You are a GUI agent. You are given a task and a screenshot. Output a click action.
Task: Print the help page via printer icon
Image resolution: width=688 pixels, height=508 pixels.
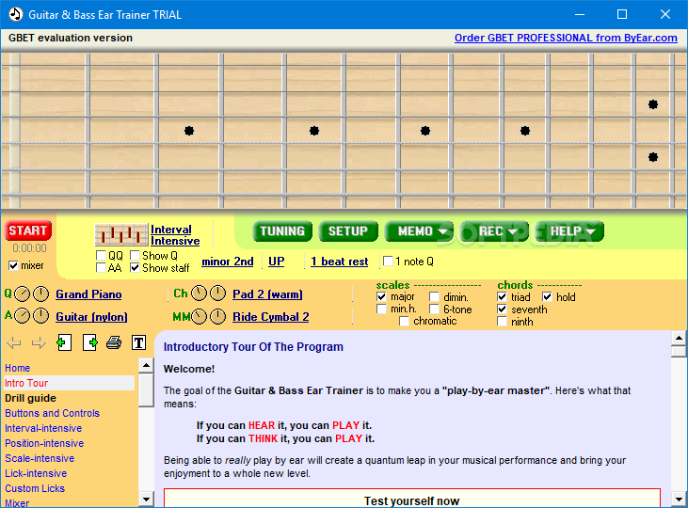coord(114,342)
